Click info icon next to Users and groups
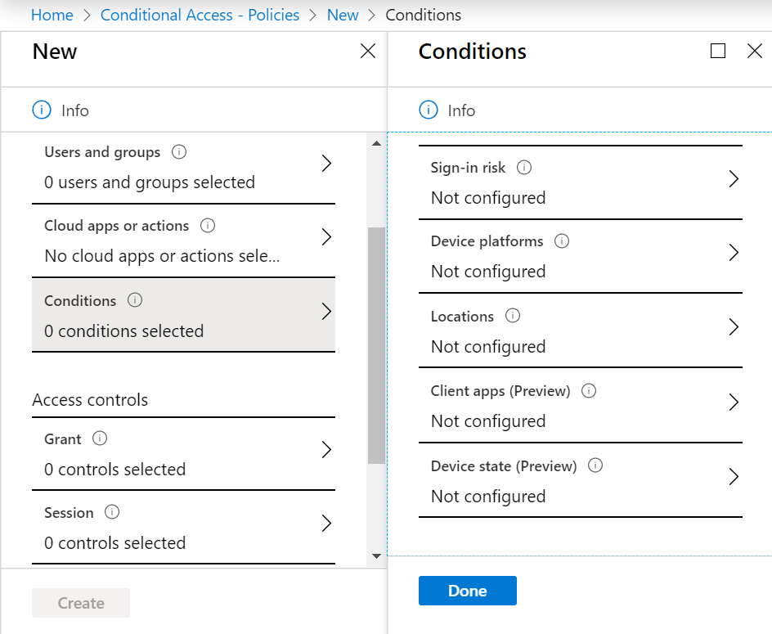 (179, 151)
